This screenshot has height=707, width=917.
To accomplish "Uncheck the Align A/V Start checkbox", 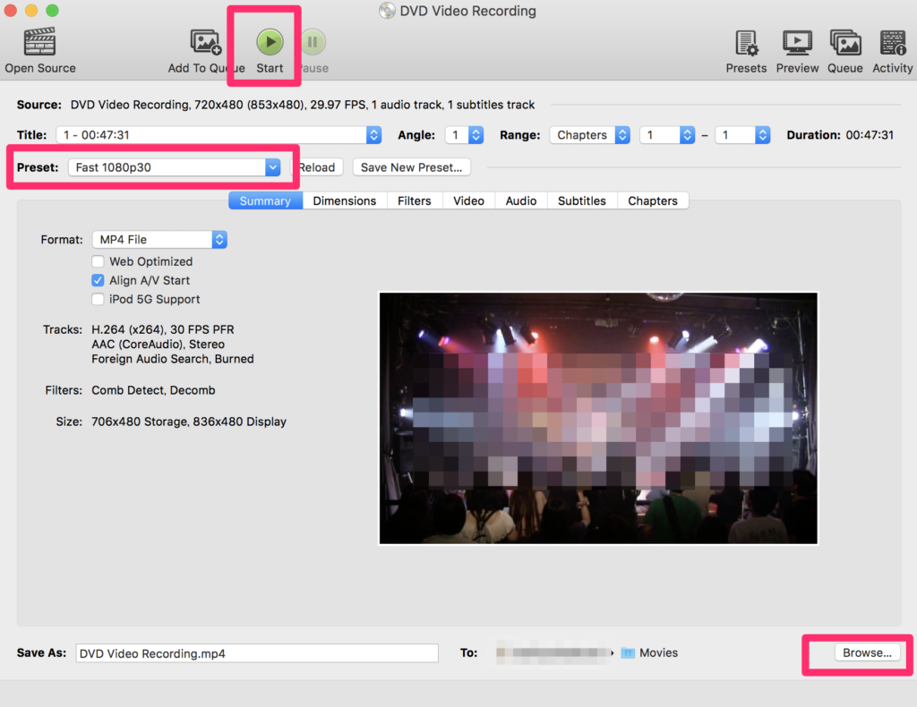I will [99, 280].
